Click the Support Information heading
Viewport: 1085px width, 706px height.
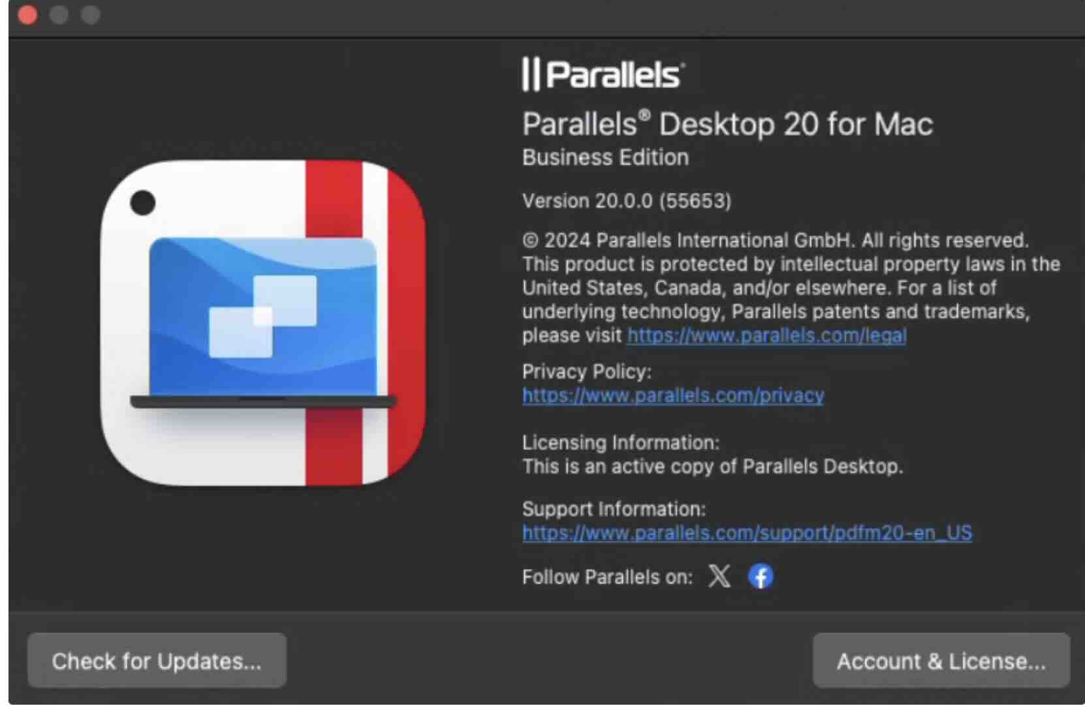[614, 509]
